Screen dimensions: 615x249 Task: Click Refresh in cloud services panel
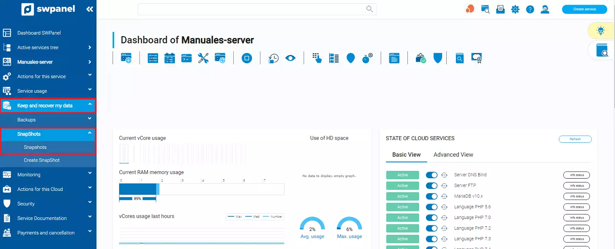(575, 139)
